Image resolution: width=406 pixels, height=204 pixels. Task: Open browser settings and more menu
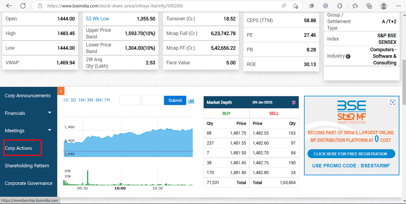(x=398, y=6)
